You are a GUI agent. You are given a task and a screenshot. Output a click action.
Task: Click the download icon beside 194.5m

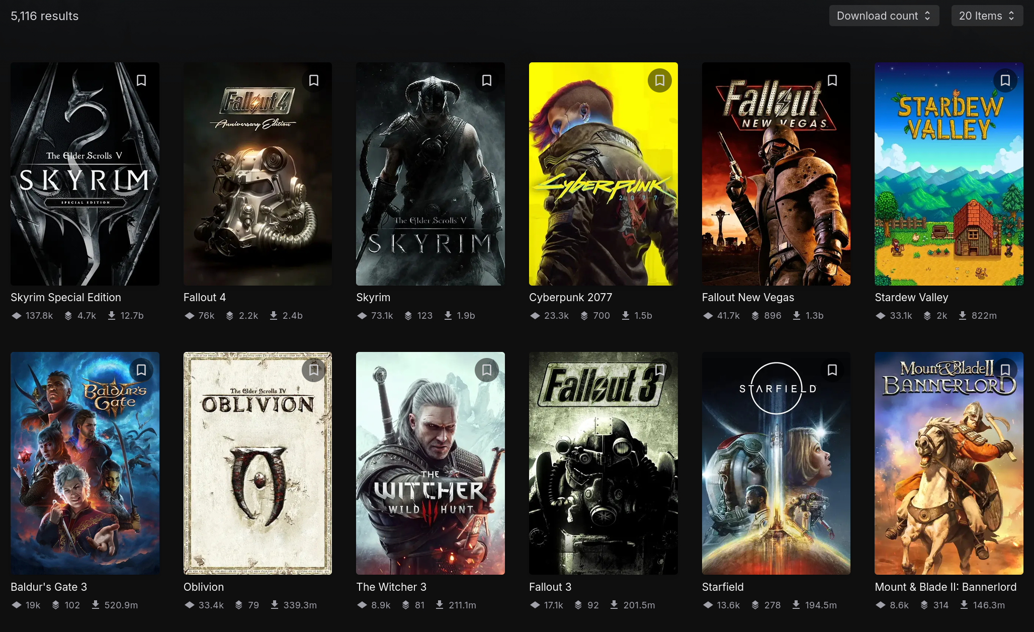click(796, 605)
